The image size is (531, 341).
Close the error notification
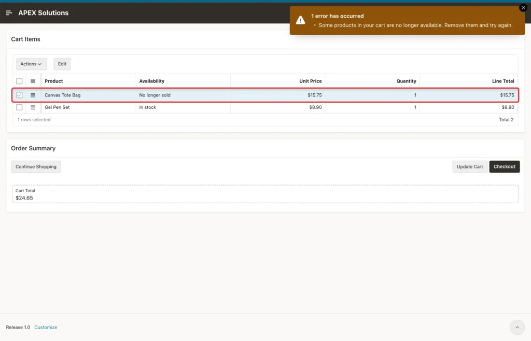[523, 8]
